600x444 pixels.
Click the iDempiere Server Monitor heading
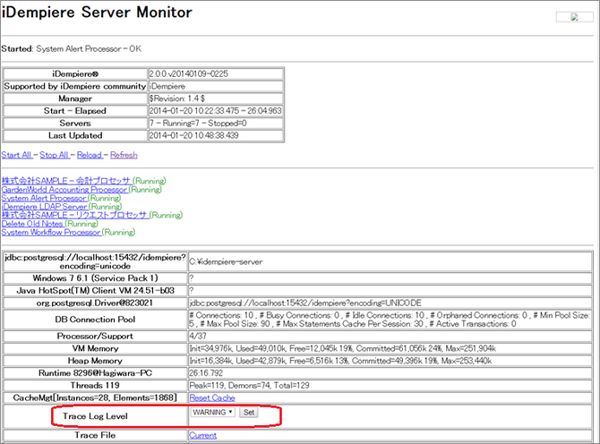point(97,13)
